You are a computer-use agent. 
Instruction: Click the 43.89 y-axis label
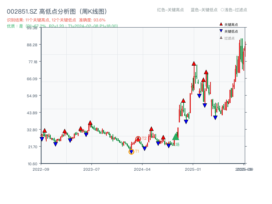(x=32, y=113)
